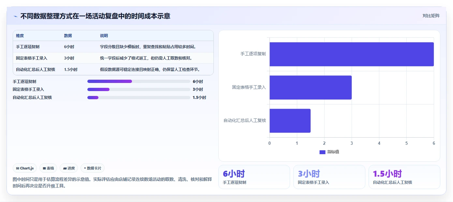The image size is (453, 202).
Task: Click the 3小时 table cell
Action: tap(69, 58)
